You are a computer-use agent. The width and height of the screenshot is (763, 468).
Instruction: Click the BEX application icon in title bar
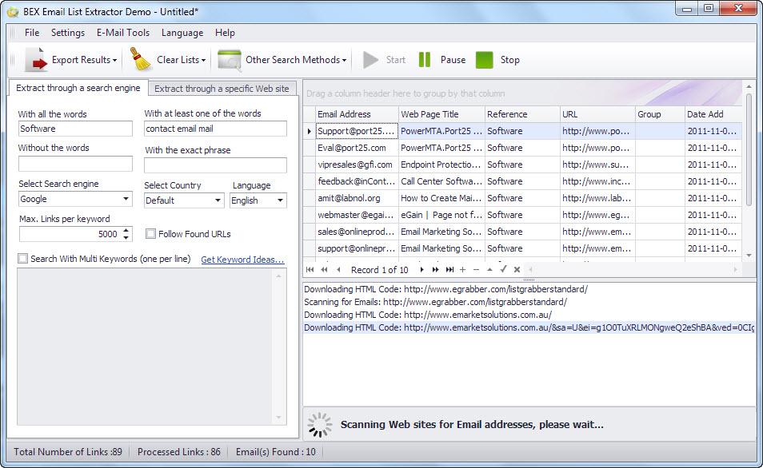point(13,11)
